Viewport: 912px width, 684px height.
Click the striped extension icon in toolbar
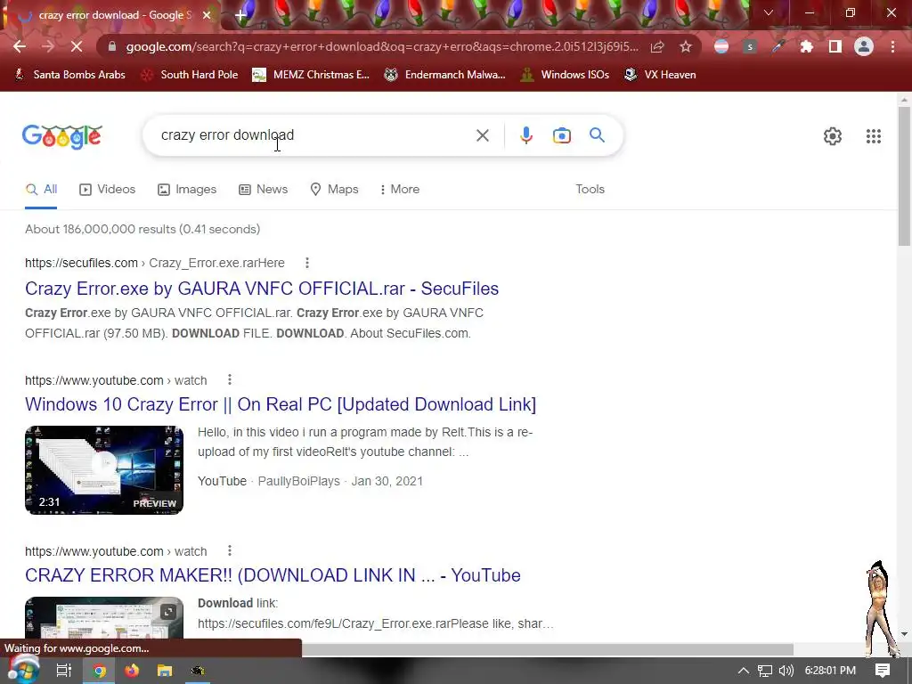(721, 46)
